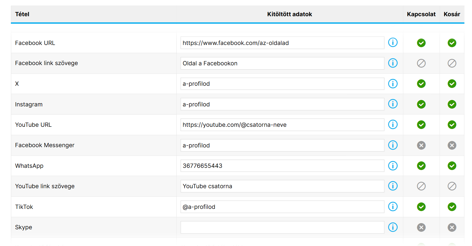Focus the empty Skype input field
The image size is (472, 246).
point(282,227)
